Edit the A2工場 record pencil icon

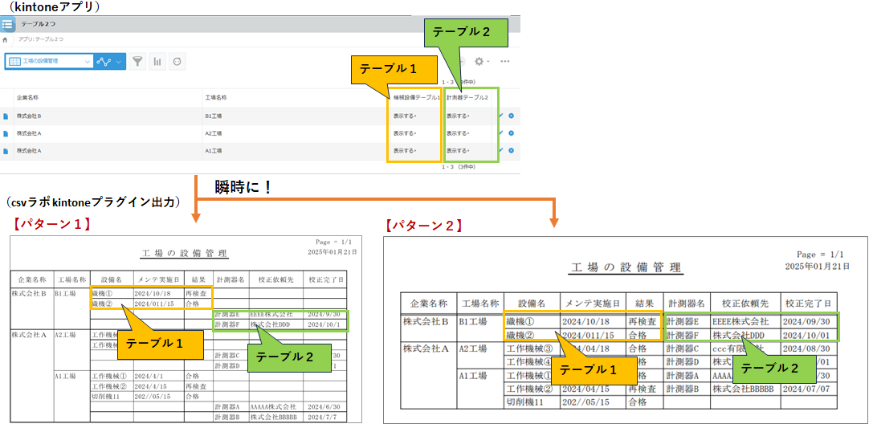(x=501, y=133)
